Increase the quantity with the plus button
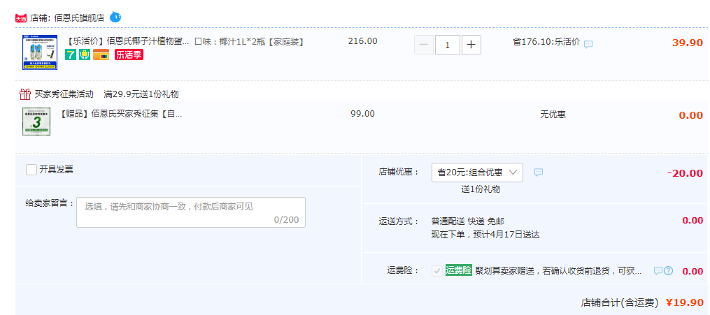710x315 pixels. point(471,45)
